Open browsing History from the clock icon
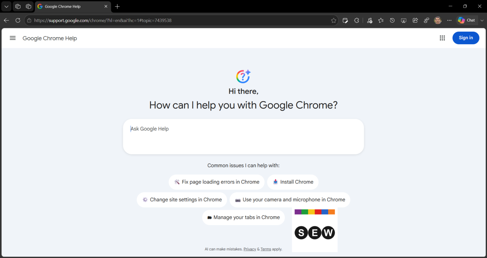The image size is (487, 258). pos(392,20)
